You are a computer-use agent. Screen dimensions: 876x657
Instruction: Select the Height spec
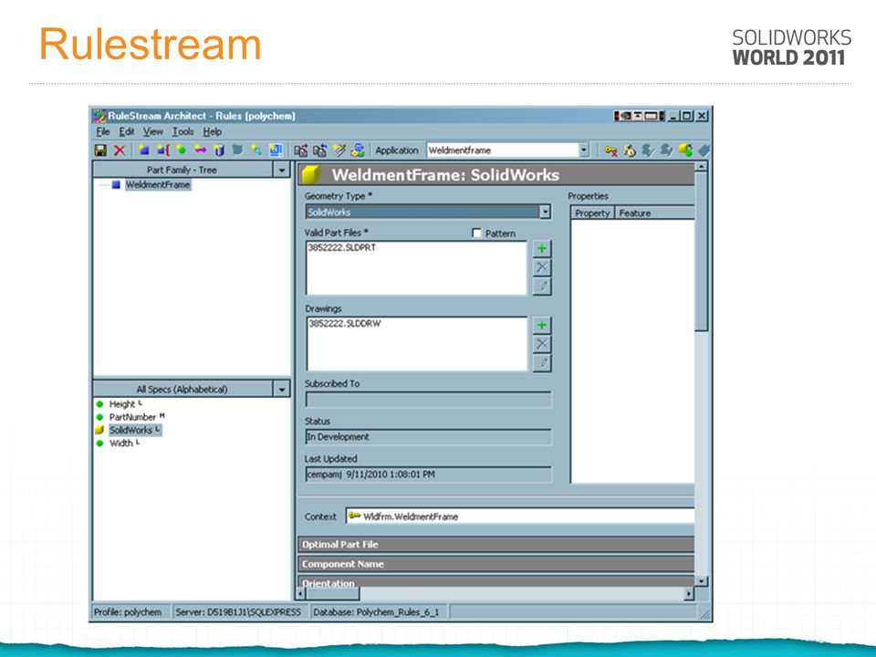pyautogui.click(x=121, y=404)
